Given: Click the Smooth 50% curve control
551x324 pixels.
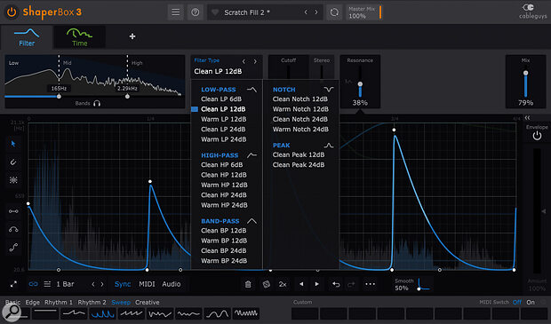Looking at the screenshot, I should [x=423, y=284].
